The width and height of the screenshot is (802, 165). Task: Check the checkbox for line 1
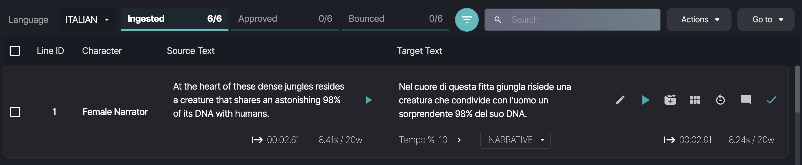15,112
